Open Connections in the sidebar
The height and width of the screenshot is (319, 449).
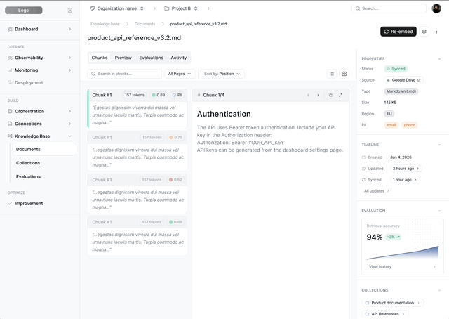click(40, 124)
